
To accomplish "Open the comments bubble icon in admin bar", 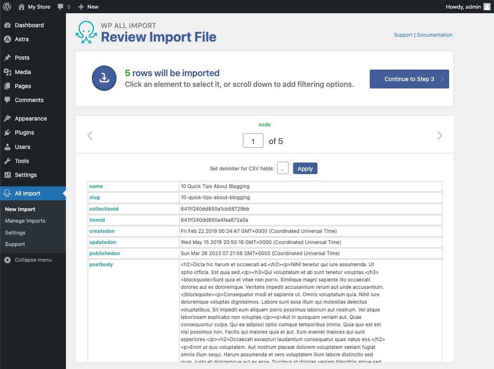I will click(x=60, y=6).
